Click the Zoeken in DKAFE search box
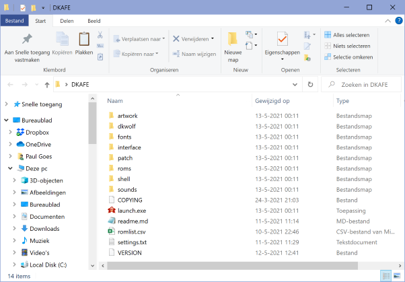The height and width of the screenshot is (282, 405). coord(361,85)
